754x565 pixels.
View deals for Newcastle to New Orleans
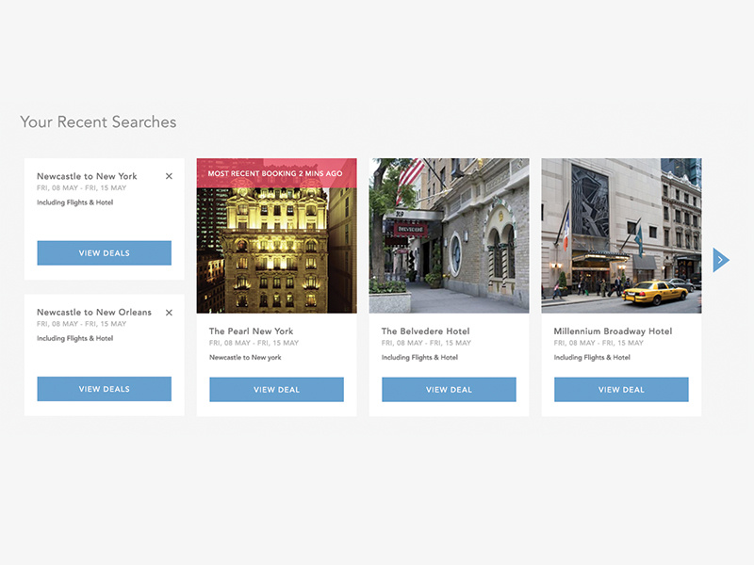click(104, 389)
